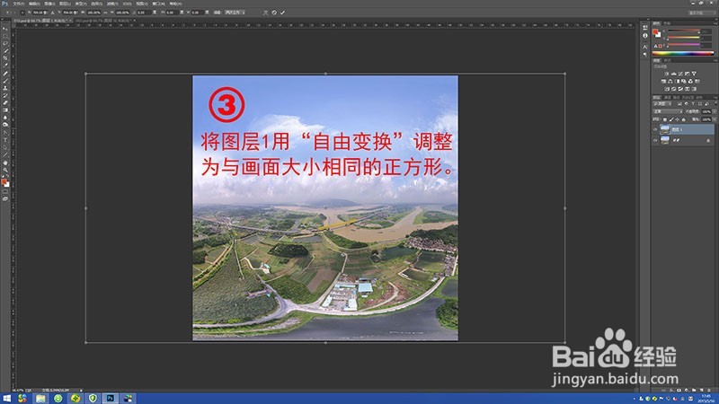719x404 pixels.
Task: Open File Explorer from the taskbar
Action: [40, 398]
